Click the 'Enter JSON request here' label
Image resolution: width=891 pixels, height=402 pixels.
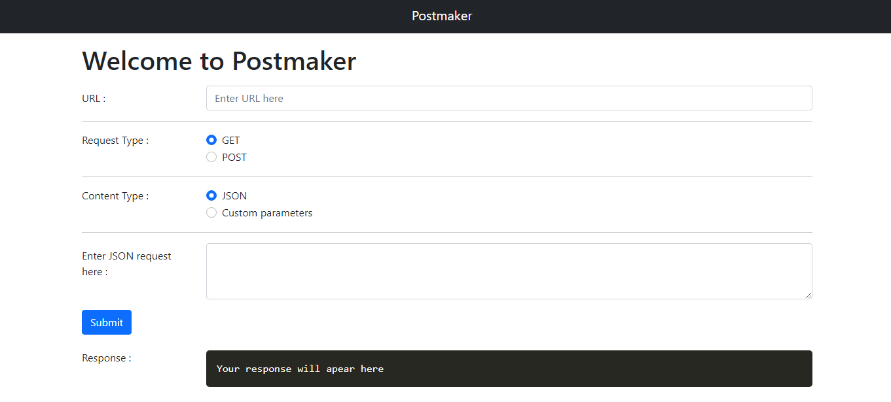coord(126,263)
